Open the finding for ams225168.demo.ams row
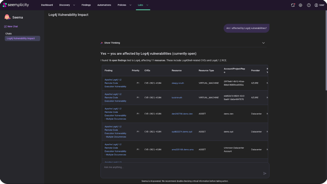The image size is (327, 184). [x=115, y=149]
